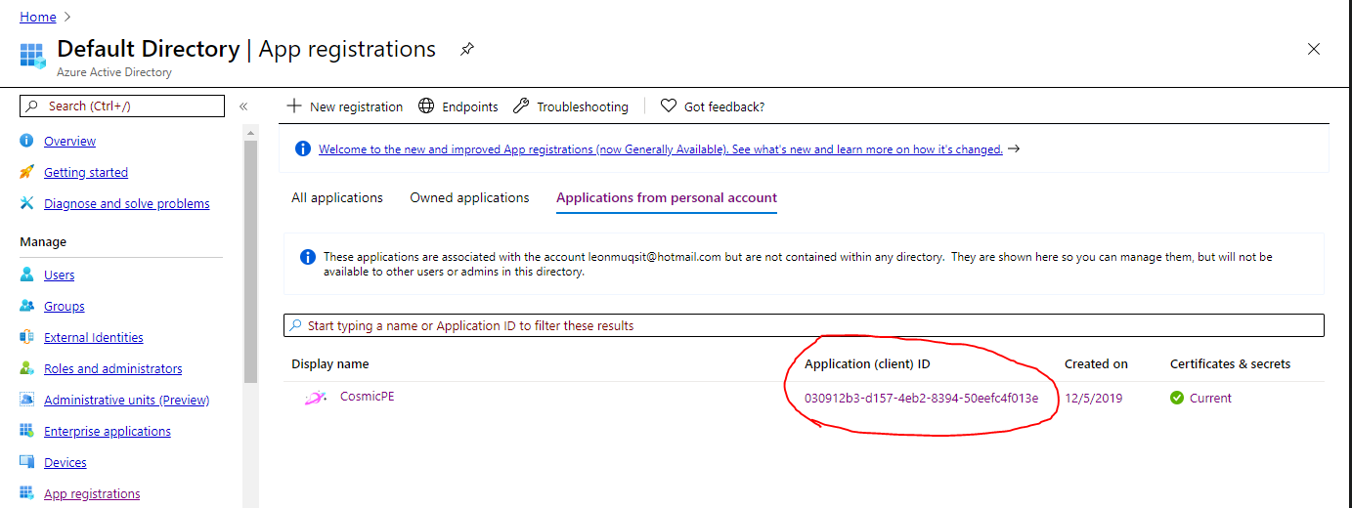Click Got feedback? in the toolbar
This screenshot has width=1352, height=508.
713,106
